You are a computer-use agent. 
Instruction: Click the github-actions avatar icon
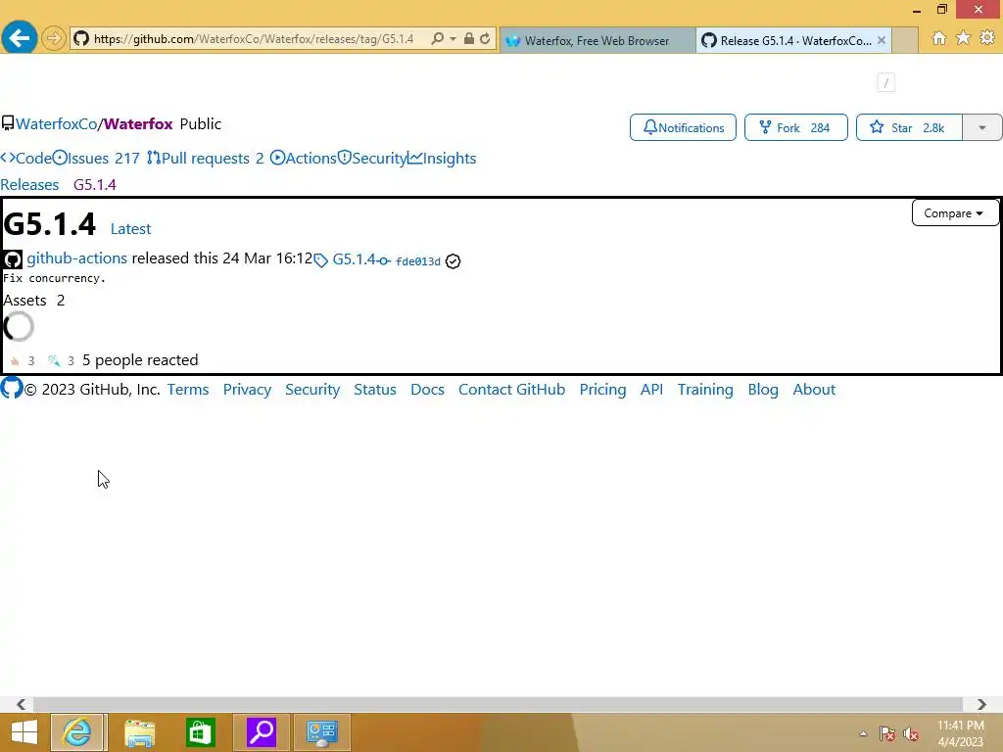12,258
